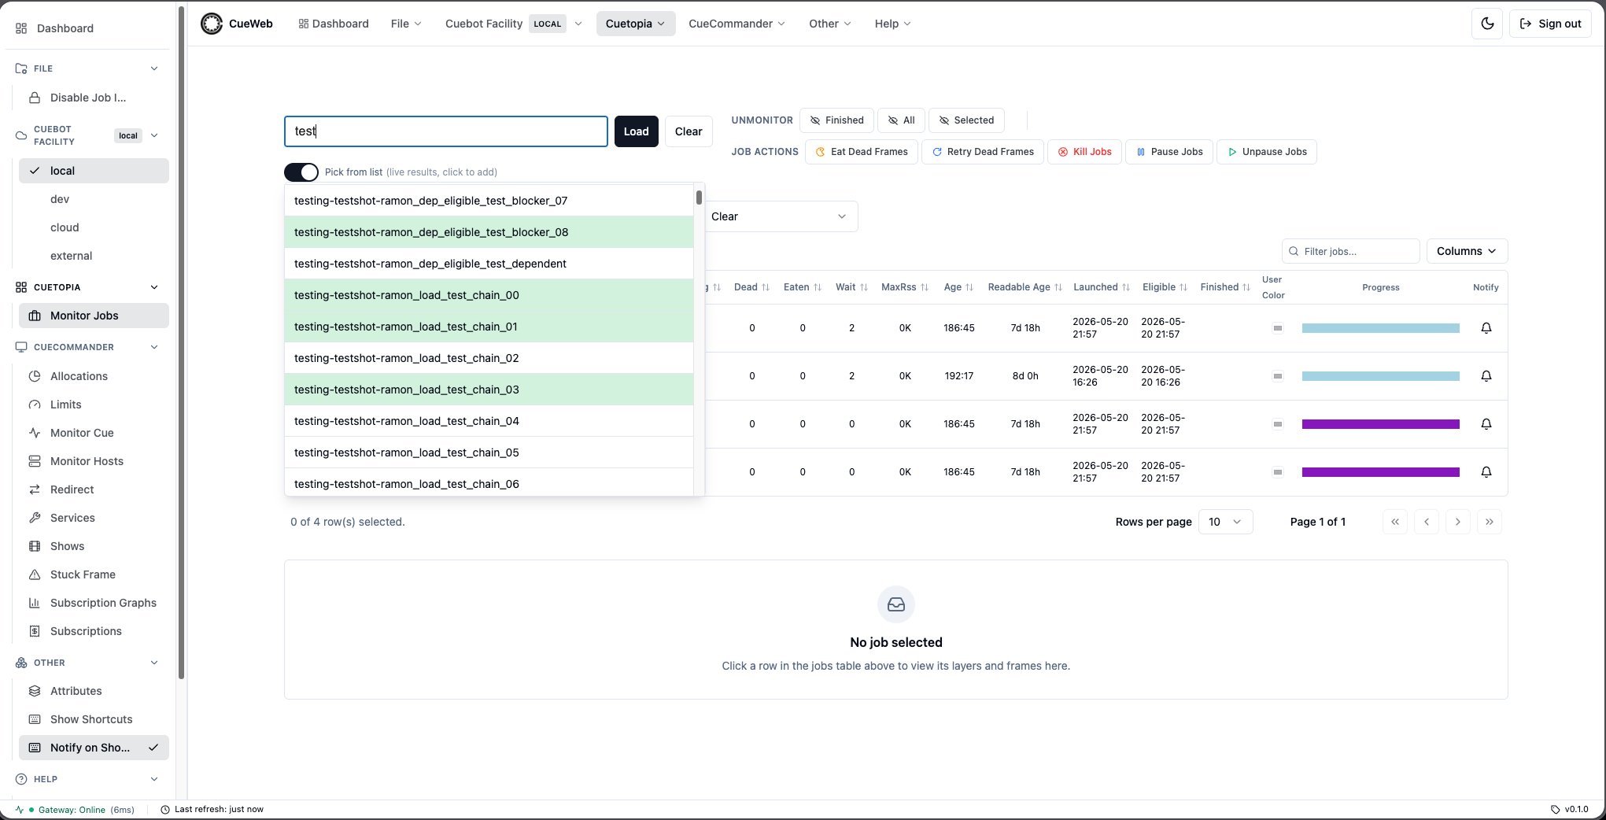Click the Allocations pie icon in sidebar

click(x=35, y=376)
